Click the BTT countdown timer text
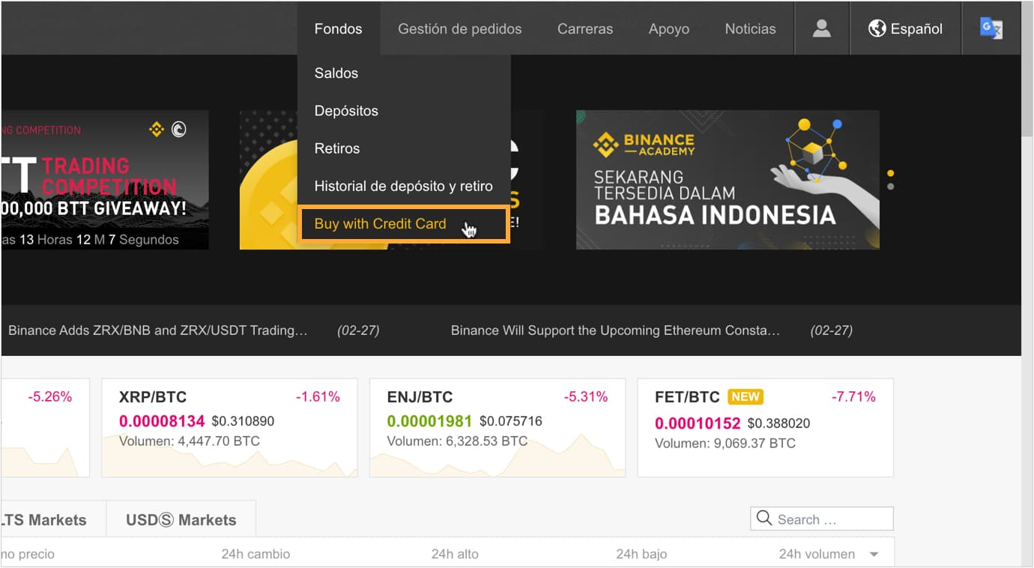 90,240
